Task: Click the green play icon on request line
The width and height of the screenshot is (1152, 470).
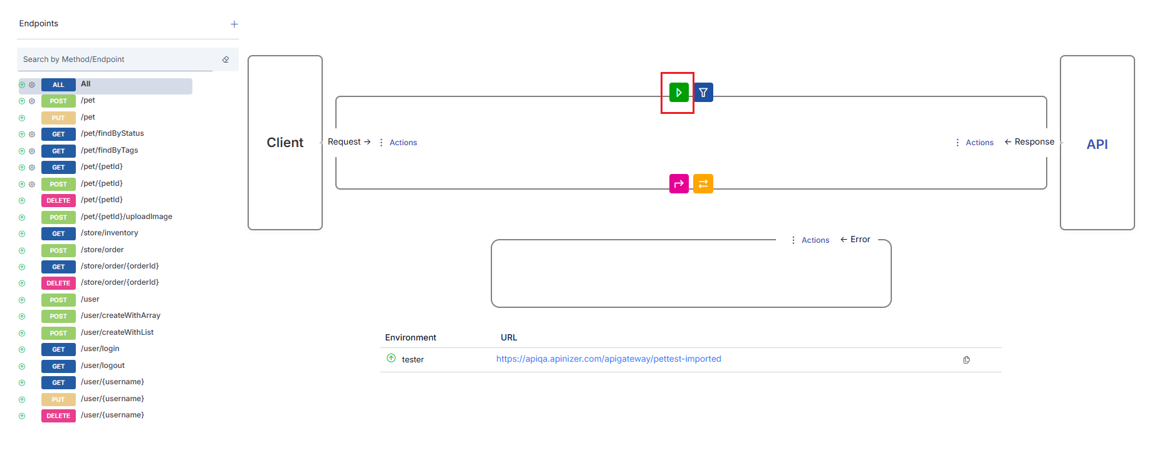Action: point(679,93)
